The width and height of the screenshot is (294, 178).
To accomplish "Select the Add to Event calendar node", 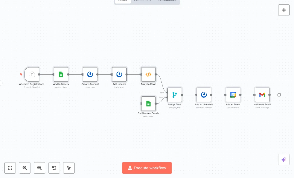I will coord(233,95).
